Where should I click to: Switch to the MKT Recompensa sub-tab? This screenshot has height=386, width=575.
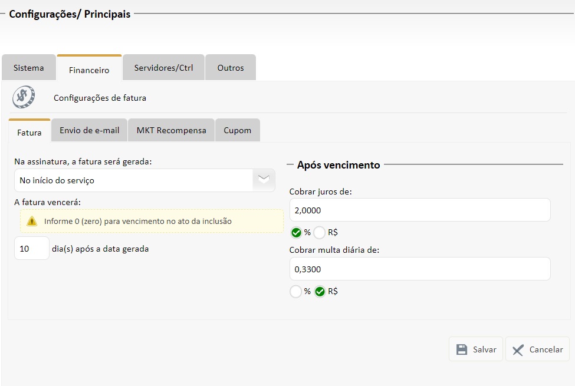pos(172,130)
